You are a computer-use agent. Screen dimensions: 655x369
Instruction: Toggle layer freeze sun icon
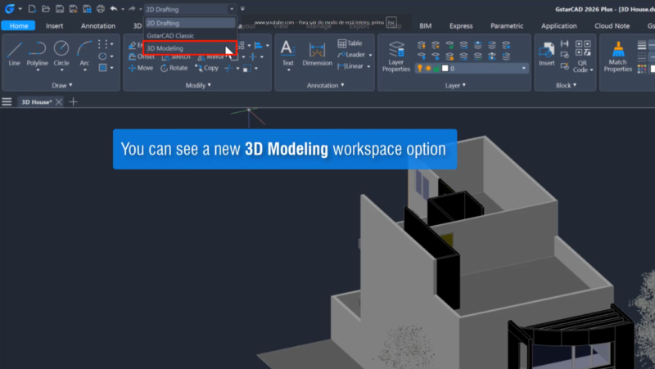pyautogui.click(x=428, y=69)
